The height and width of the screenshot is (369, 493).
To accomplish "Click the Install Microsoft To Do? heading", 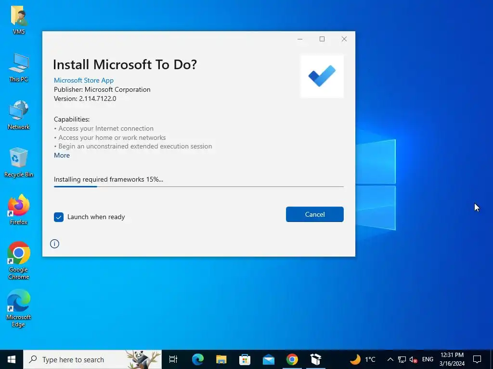I will pyautogui.click(x=125, y=64).
